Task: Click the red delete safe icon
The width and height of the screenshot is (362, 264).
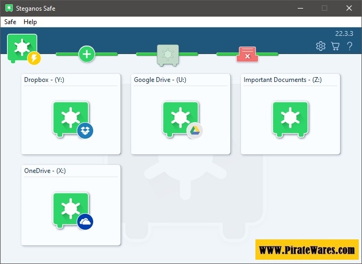Action: point(247,54)
